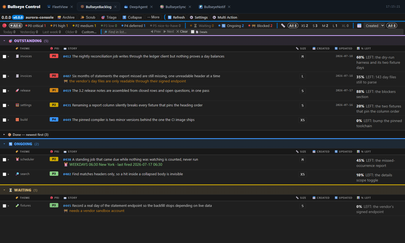405x243 pixels.
Task: Click the ruler size icon before All 8
Action: coord(283,26)
